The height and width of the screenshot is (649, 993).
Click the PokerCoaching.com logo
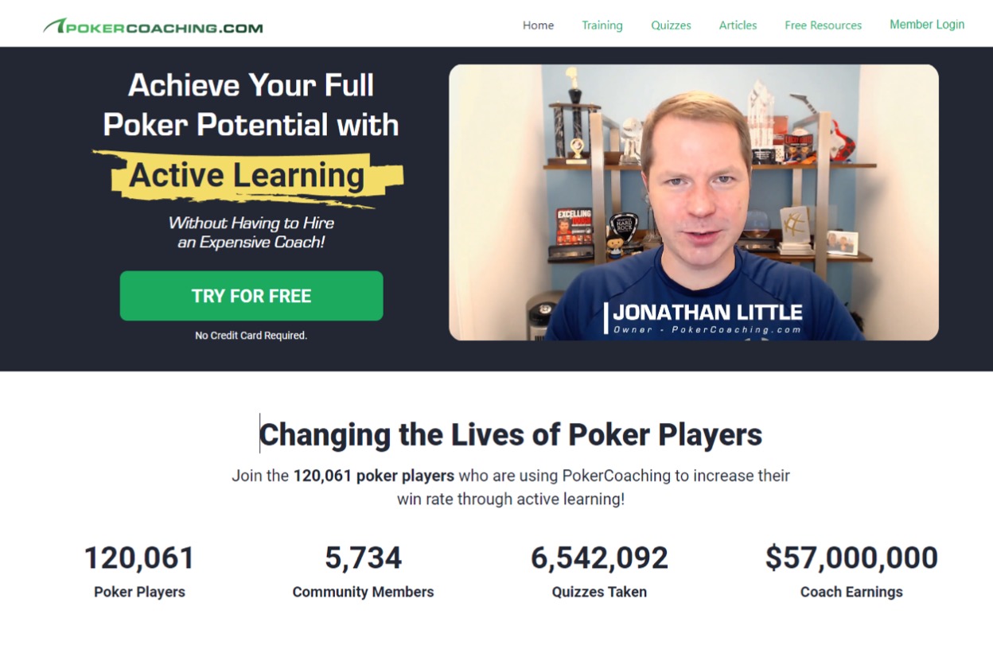coord(154,26)
